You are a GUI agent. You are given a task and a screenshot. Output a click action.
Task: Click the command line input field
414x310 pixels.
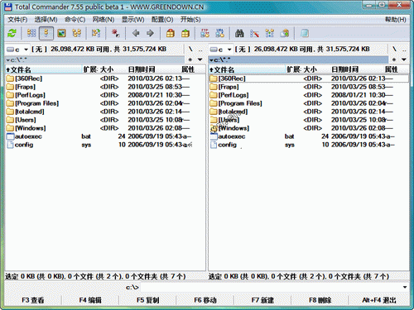coord(271,287)
